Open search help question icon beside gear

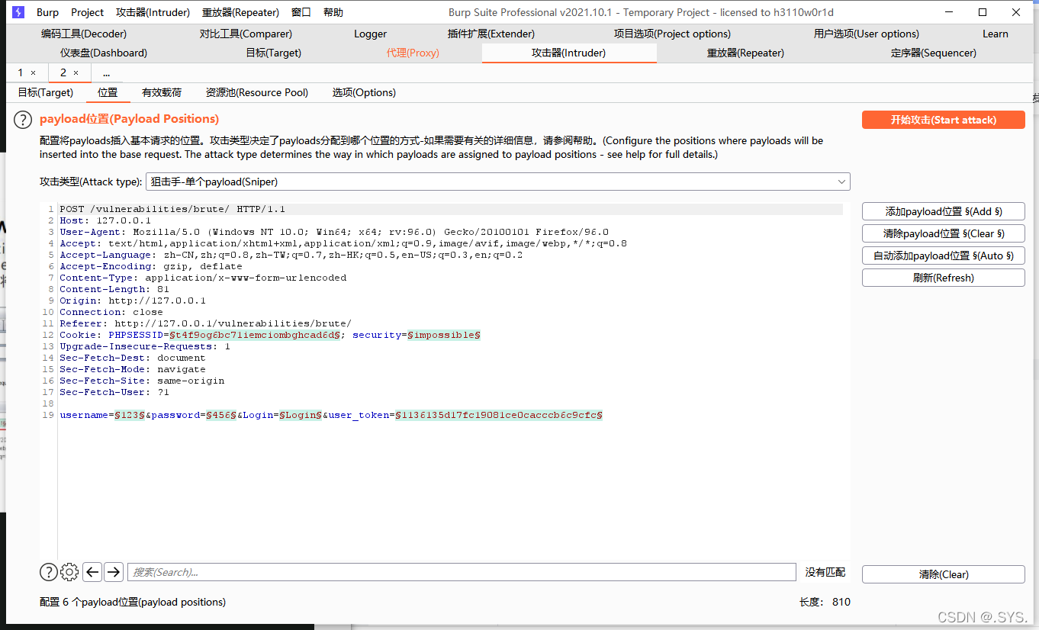click(48, 572)
